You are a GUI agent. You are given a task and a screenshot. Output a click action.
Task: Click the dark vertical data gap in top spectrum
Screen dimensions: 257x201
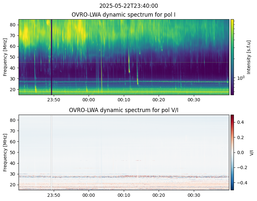coord(51,57)
